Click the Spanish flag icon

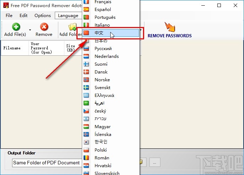(86, 10)
